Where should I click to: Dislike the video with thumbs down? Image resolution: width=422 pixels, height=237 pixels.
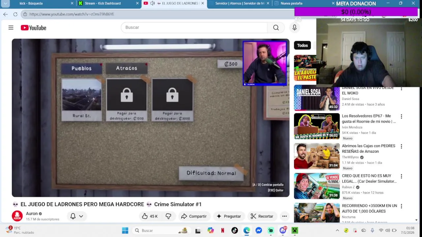[x=168, y=216]
